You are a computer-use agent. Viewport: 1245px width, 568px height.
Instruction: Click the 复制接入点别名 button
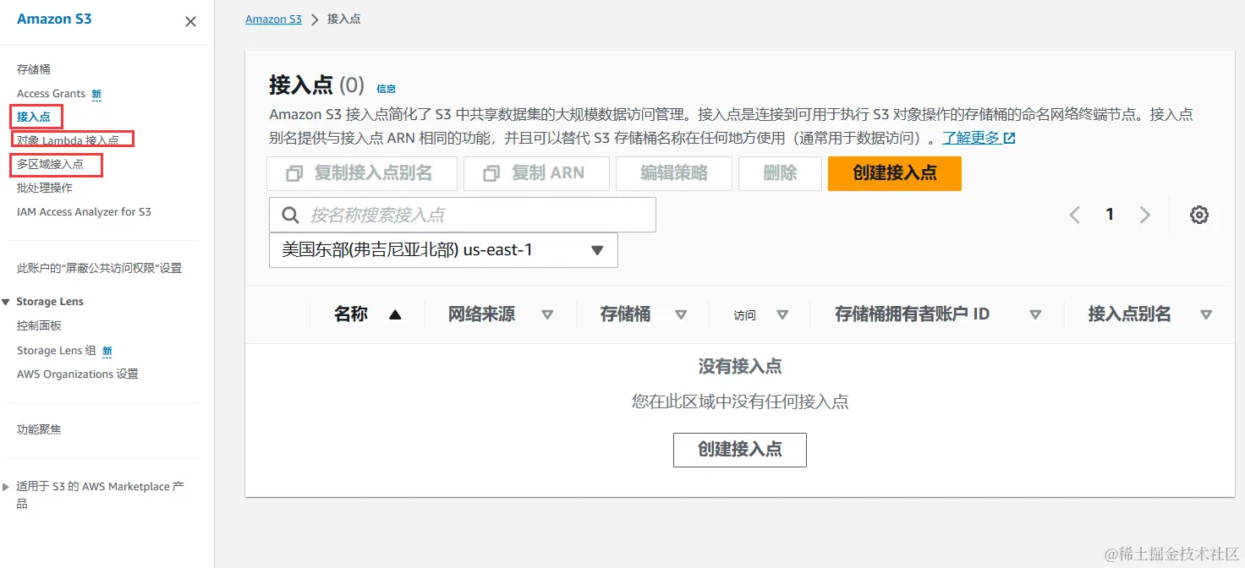(362, 173)
